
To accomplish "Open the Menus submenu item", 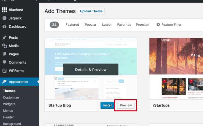I will pos(8,111).
